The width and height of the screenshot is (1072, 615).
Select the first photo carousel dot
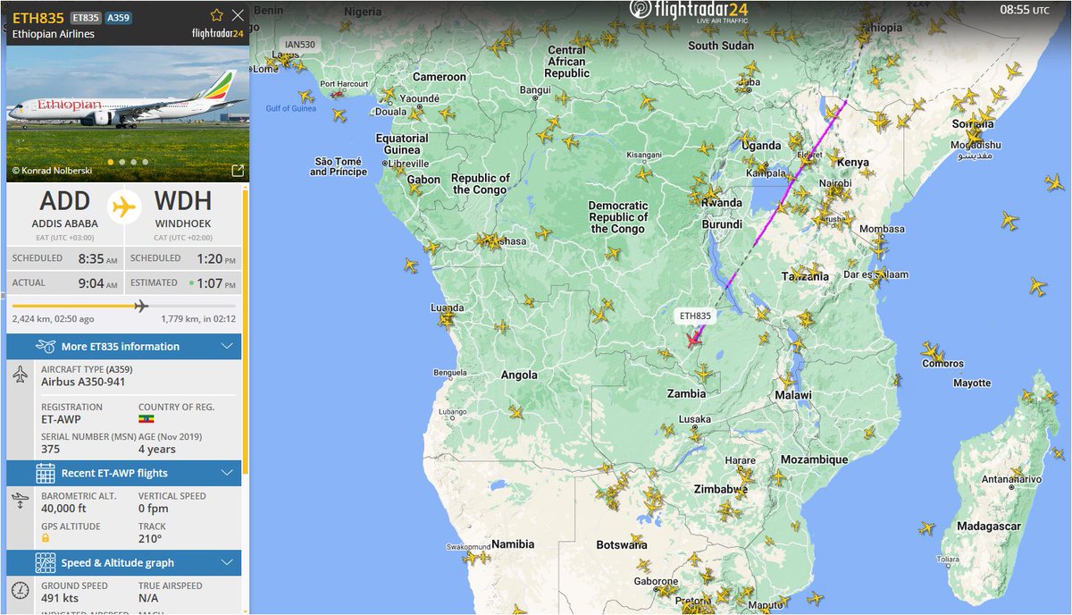pyautogui.click(x=111, y=163)
